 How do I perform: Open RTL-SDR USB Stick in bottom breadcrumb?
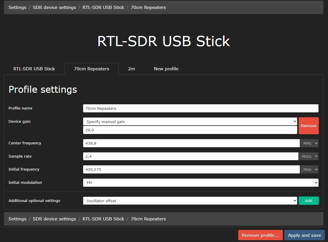103,219
